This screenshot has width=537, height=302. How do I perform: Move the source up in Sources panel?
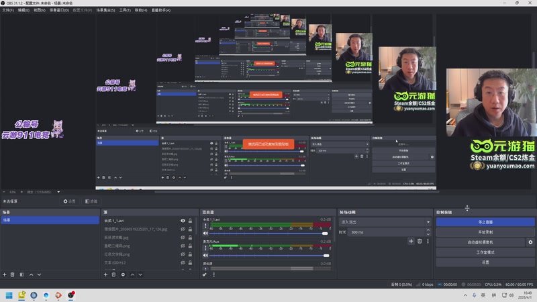point(132,274)
